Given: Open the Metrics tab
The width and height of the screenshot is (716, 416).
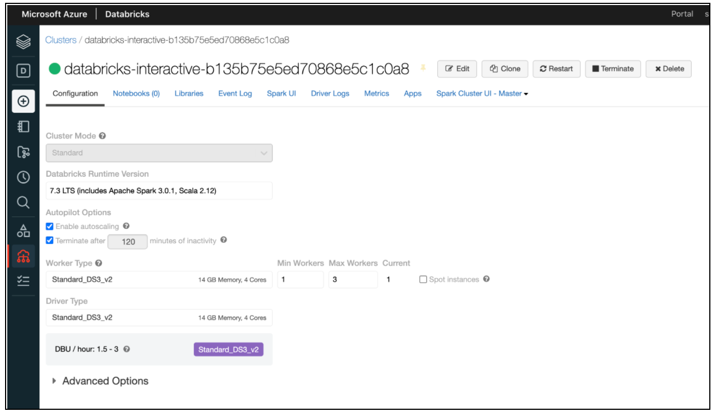Looking at the screenshot, I should coord(377,94).
